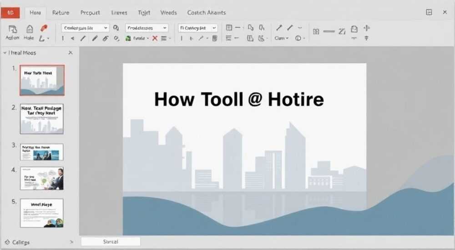455x250 pixels.
Task: Open the Fi Cattey Jet dropdown
Action: (x=197, y=28)
